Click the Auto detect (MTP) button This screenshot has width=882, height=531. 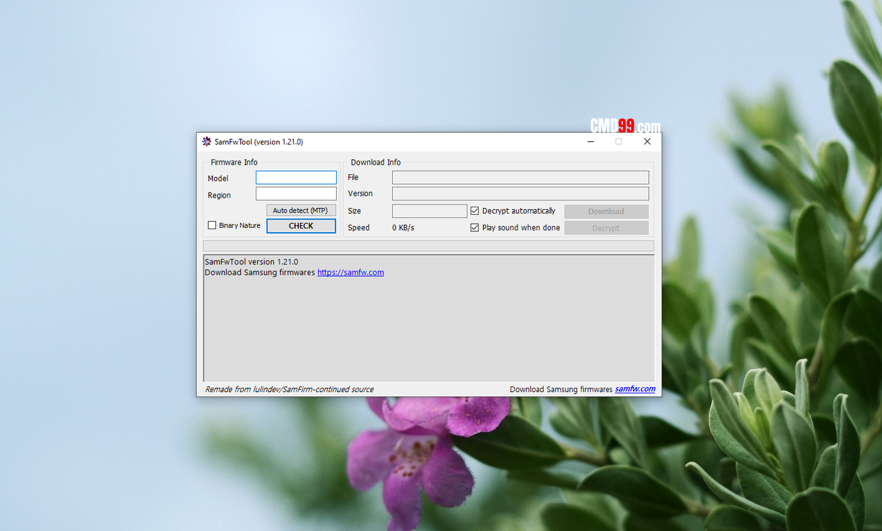pyautogui.click(x=301, y=211)
